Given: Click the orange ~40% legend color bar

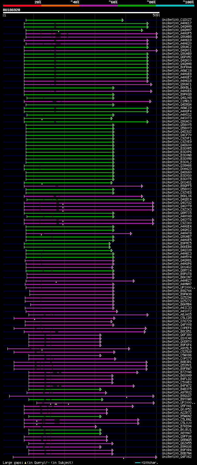Looking at the screenshot, I should (60, 6).
